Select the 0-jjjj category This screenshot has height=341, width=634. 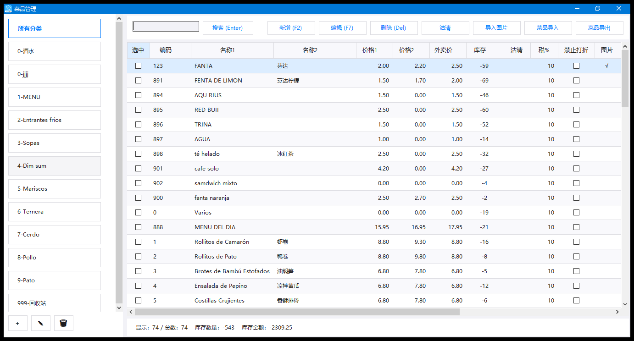(x=55, y=74)
